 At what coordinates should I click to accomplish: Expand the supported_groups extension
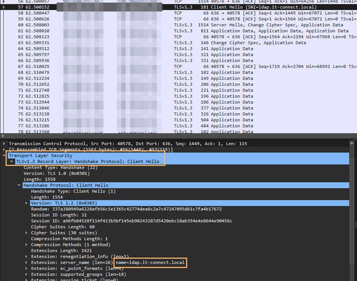tap(26, 274)
